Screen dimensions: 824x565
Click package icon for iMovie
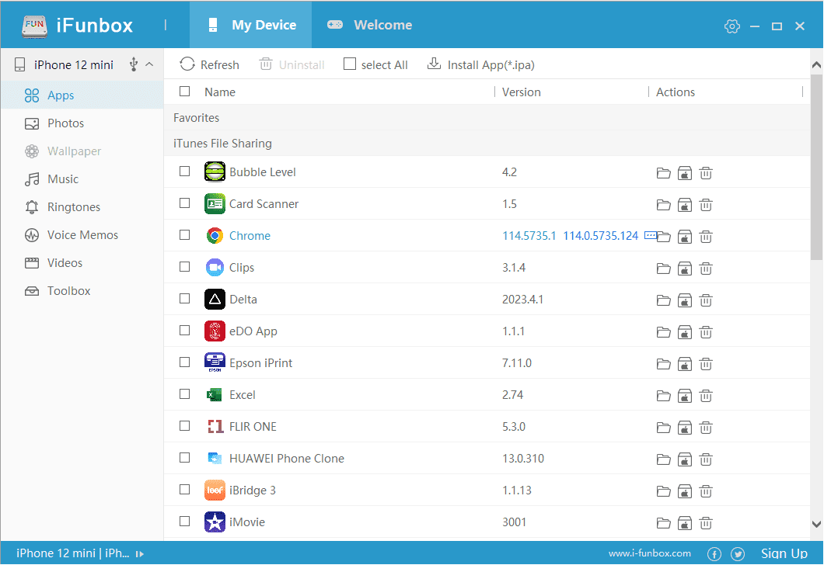click(x=684, y=523)
